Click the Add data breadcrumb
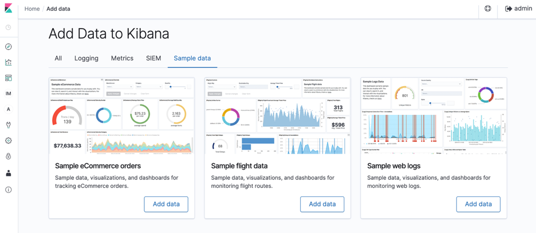Screen dimensions: 536x233 coord(58,9)
